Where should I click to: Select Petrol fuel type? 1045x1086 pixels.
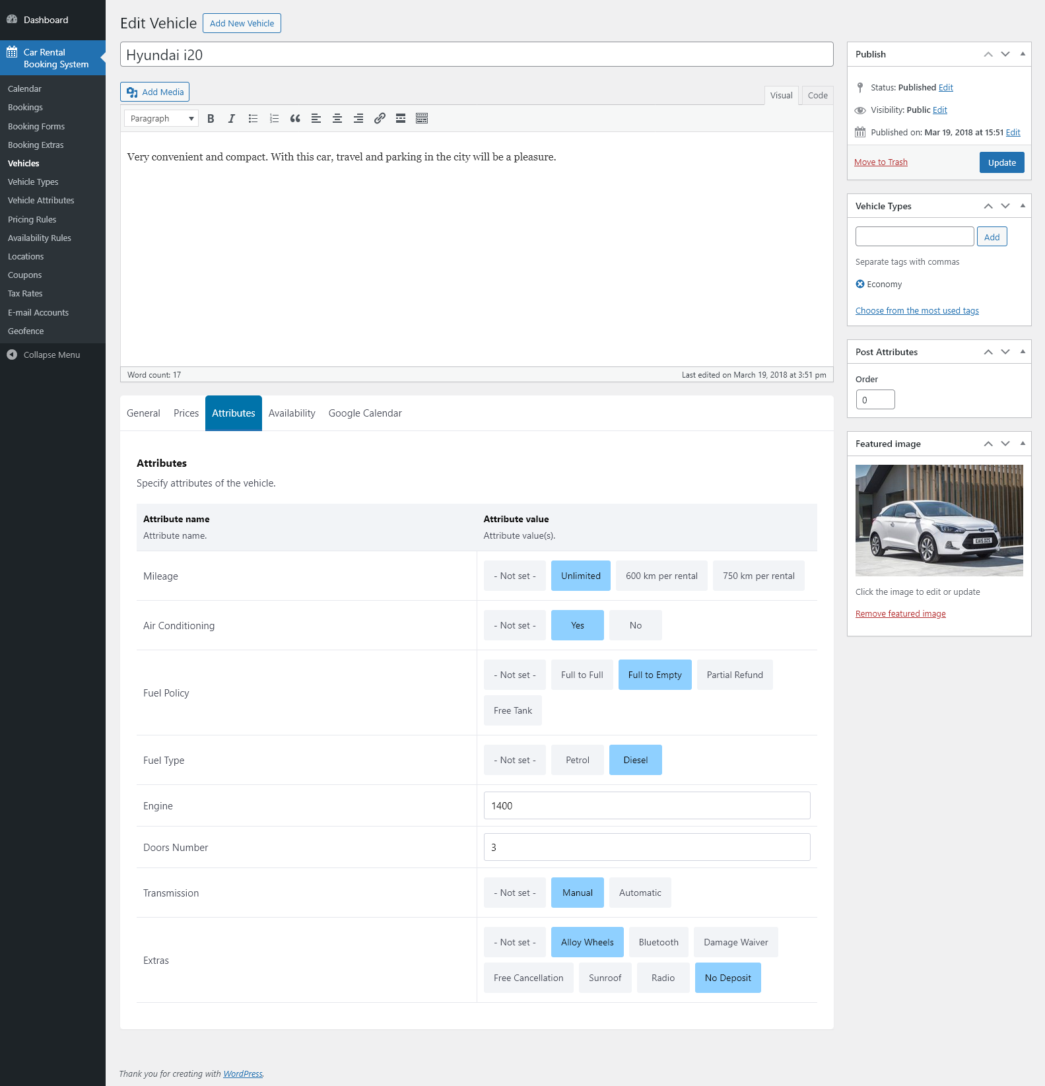578,760
